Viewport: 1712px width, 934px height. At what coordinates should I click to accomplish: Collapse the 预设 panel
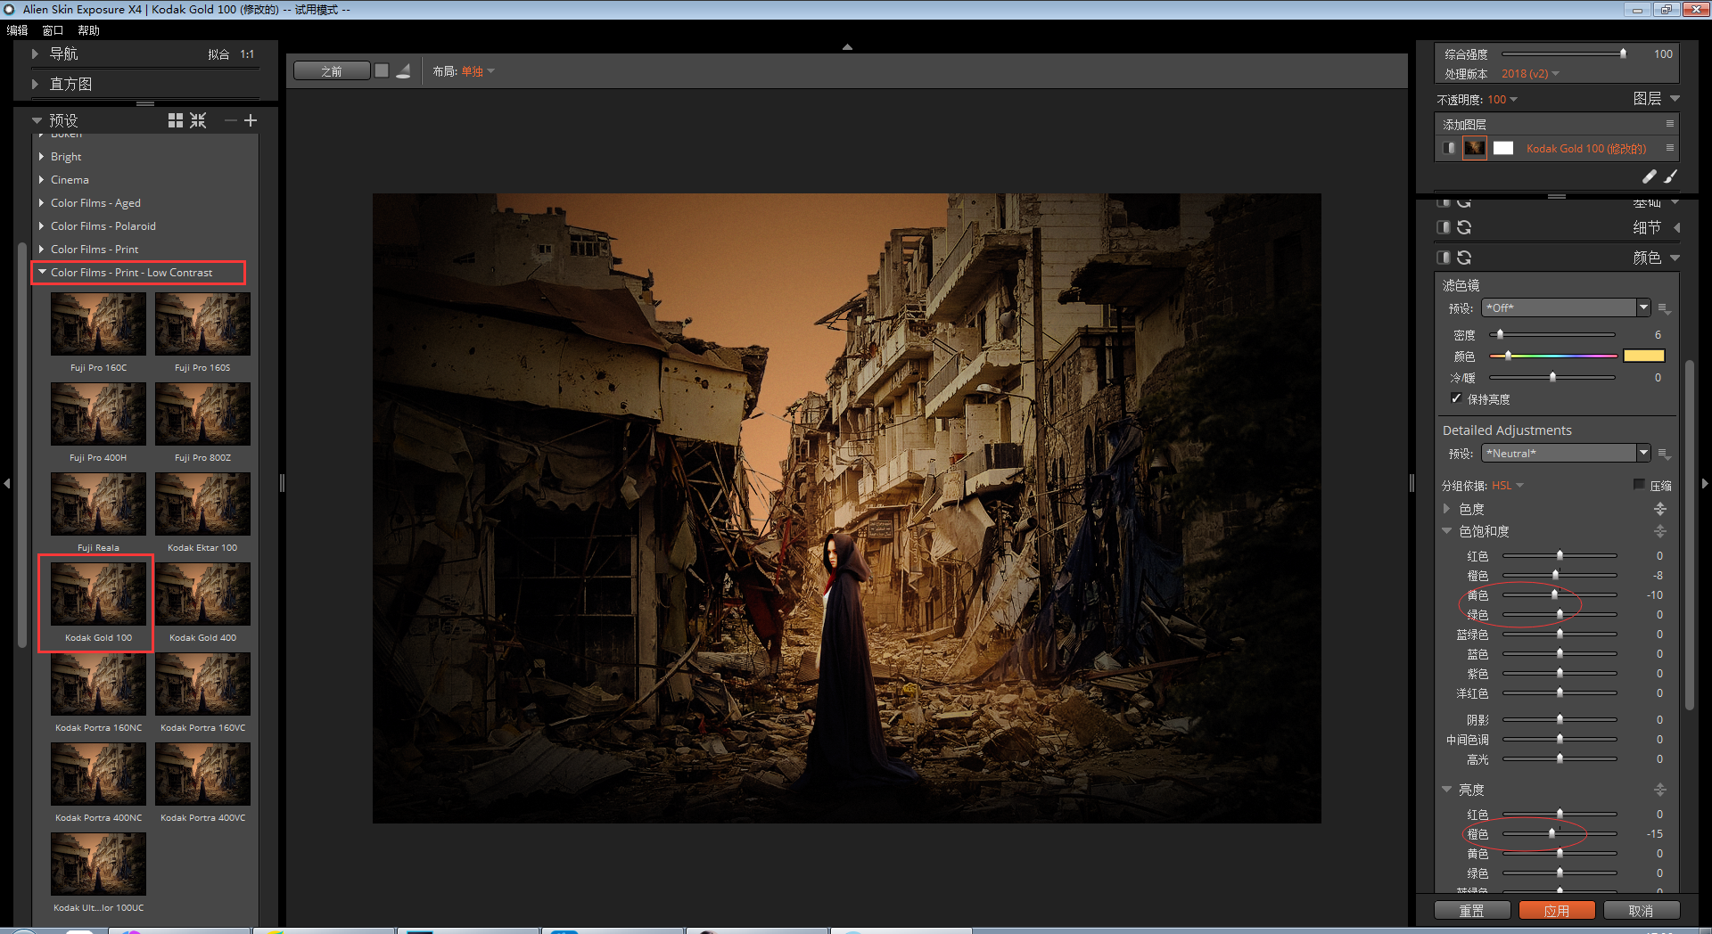pyautogui.click(x=37, y=120)
